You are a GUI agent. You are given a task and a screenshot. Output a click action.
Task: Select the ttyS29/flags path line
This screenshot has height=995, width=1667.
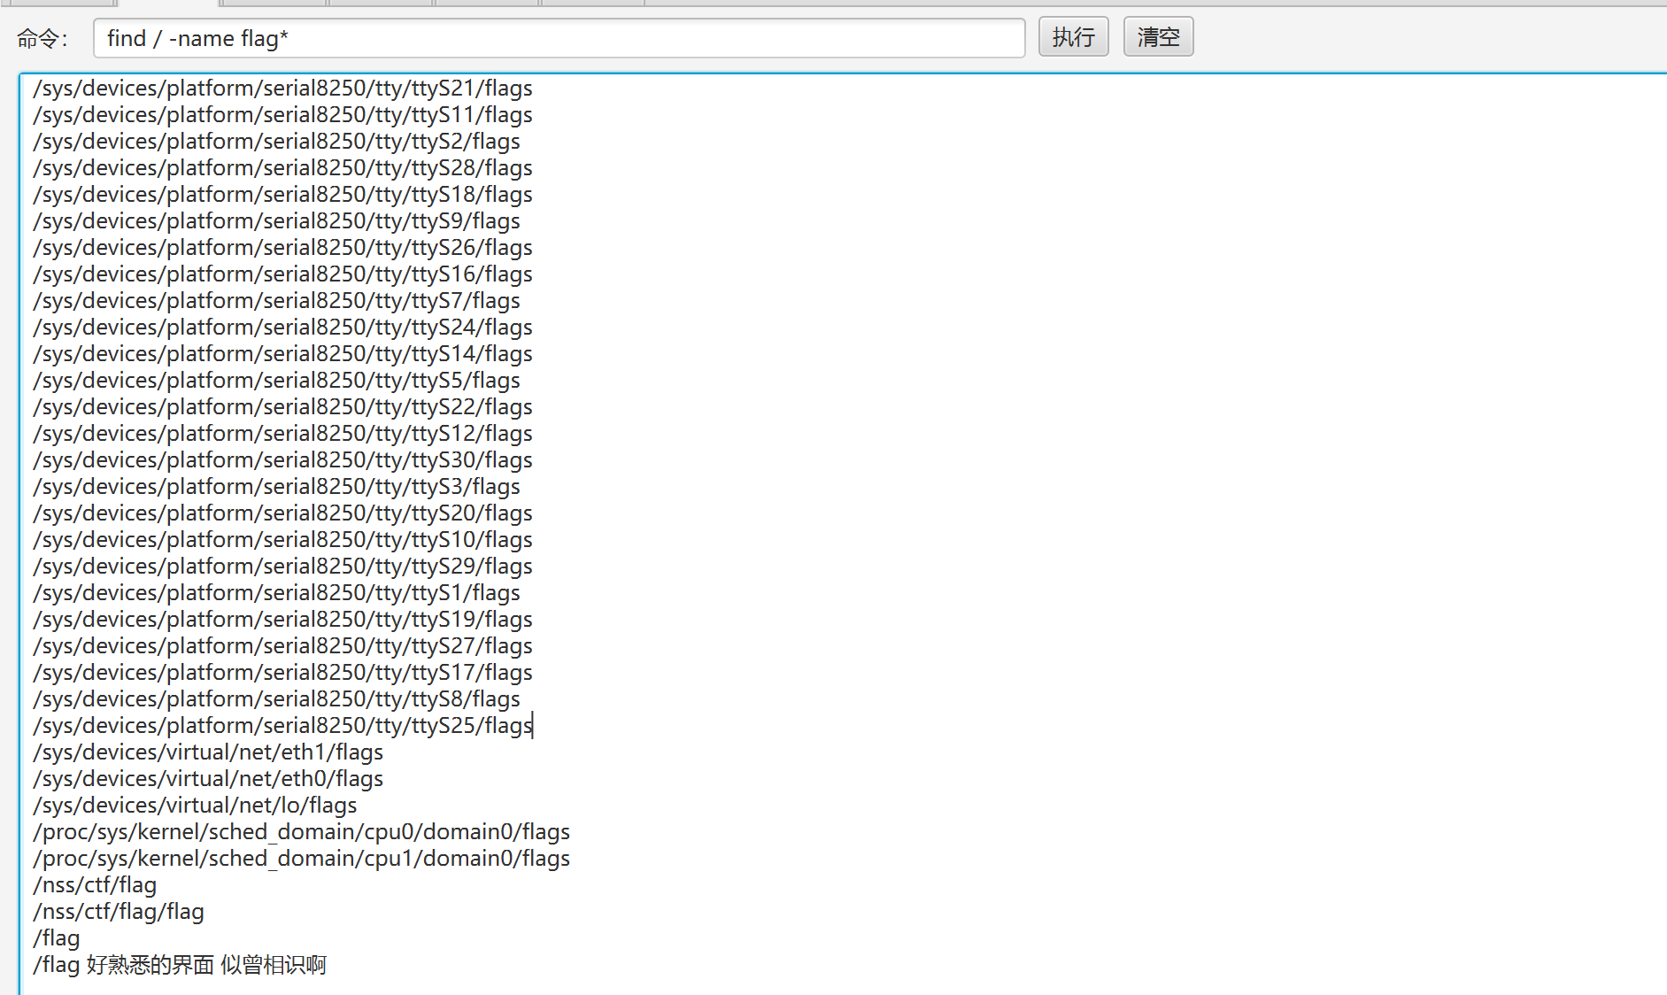282,567
